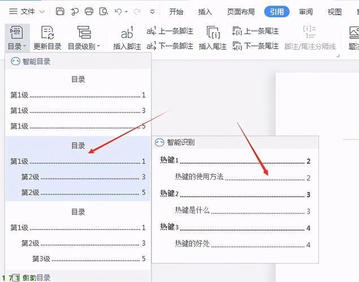359x282 pixels.
Task: Open the 文件 menu
Action: [x=28, y=11]
